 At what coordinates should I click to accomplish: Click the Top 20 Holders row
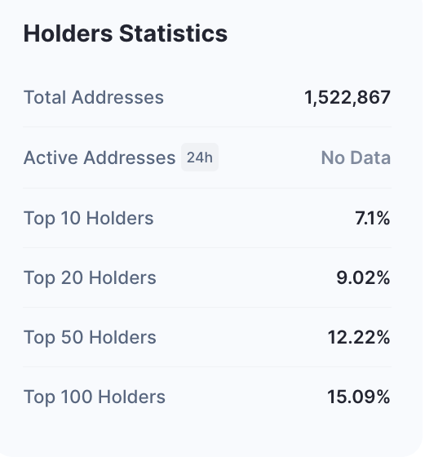[207, 277]
